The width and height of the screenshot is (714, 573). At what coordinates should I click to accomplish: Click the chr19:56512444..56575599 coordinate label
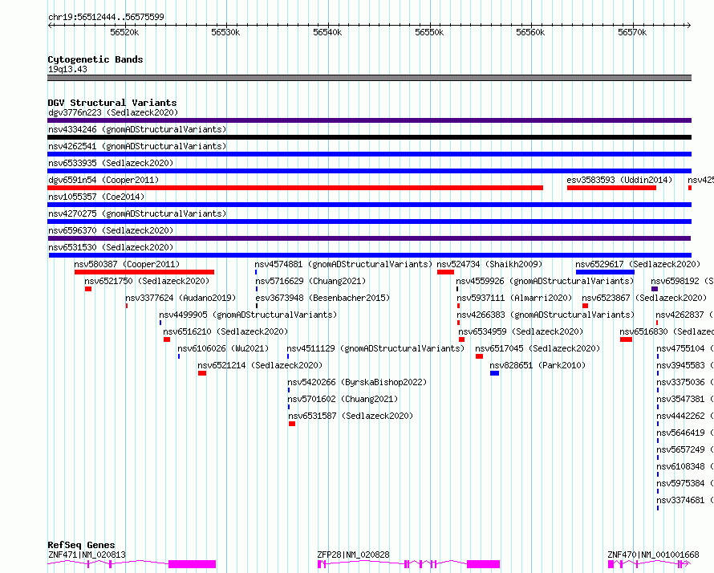click(106, 17)
